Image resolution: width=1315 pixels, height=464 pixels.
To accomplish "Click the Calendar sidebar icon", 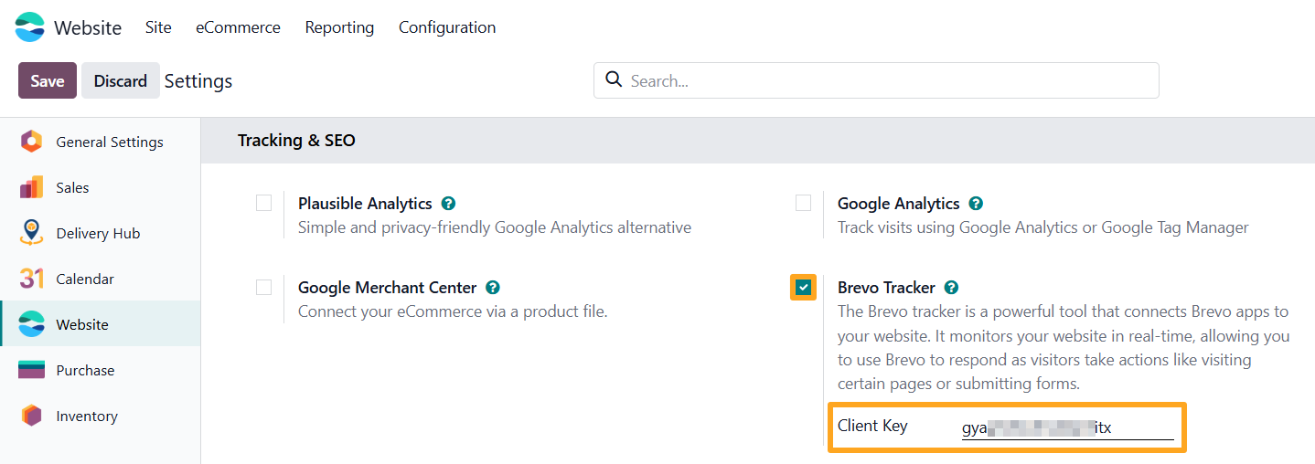I will point(31,279).
